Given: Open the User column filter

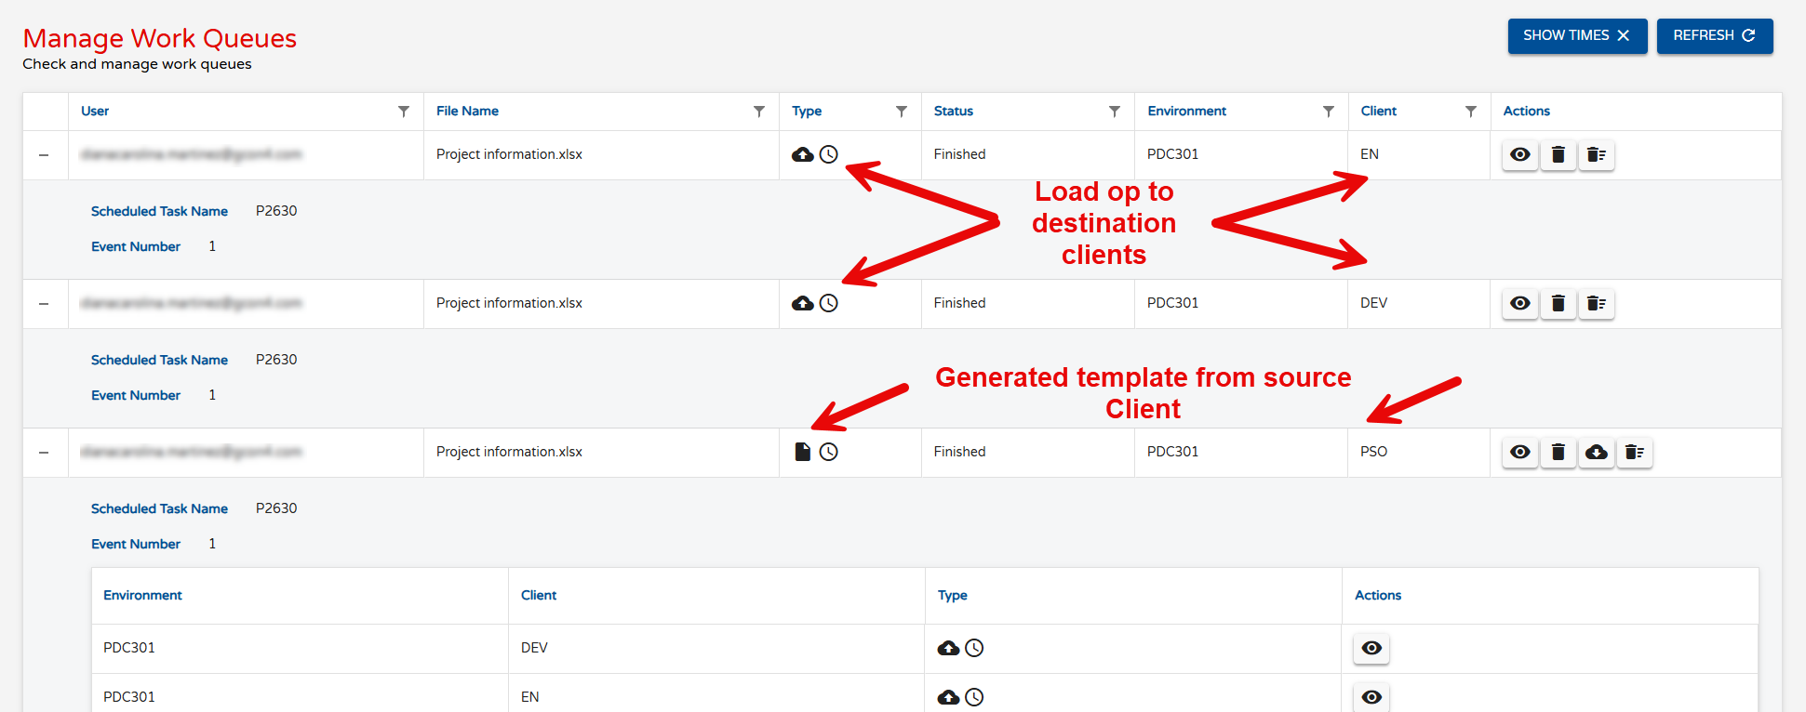Looking at the screenshot, I should point(404,112).
